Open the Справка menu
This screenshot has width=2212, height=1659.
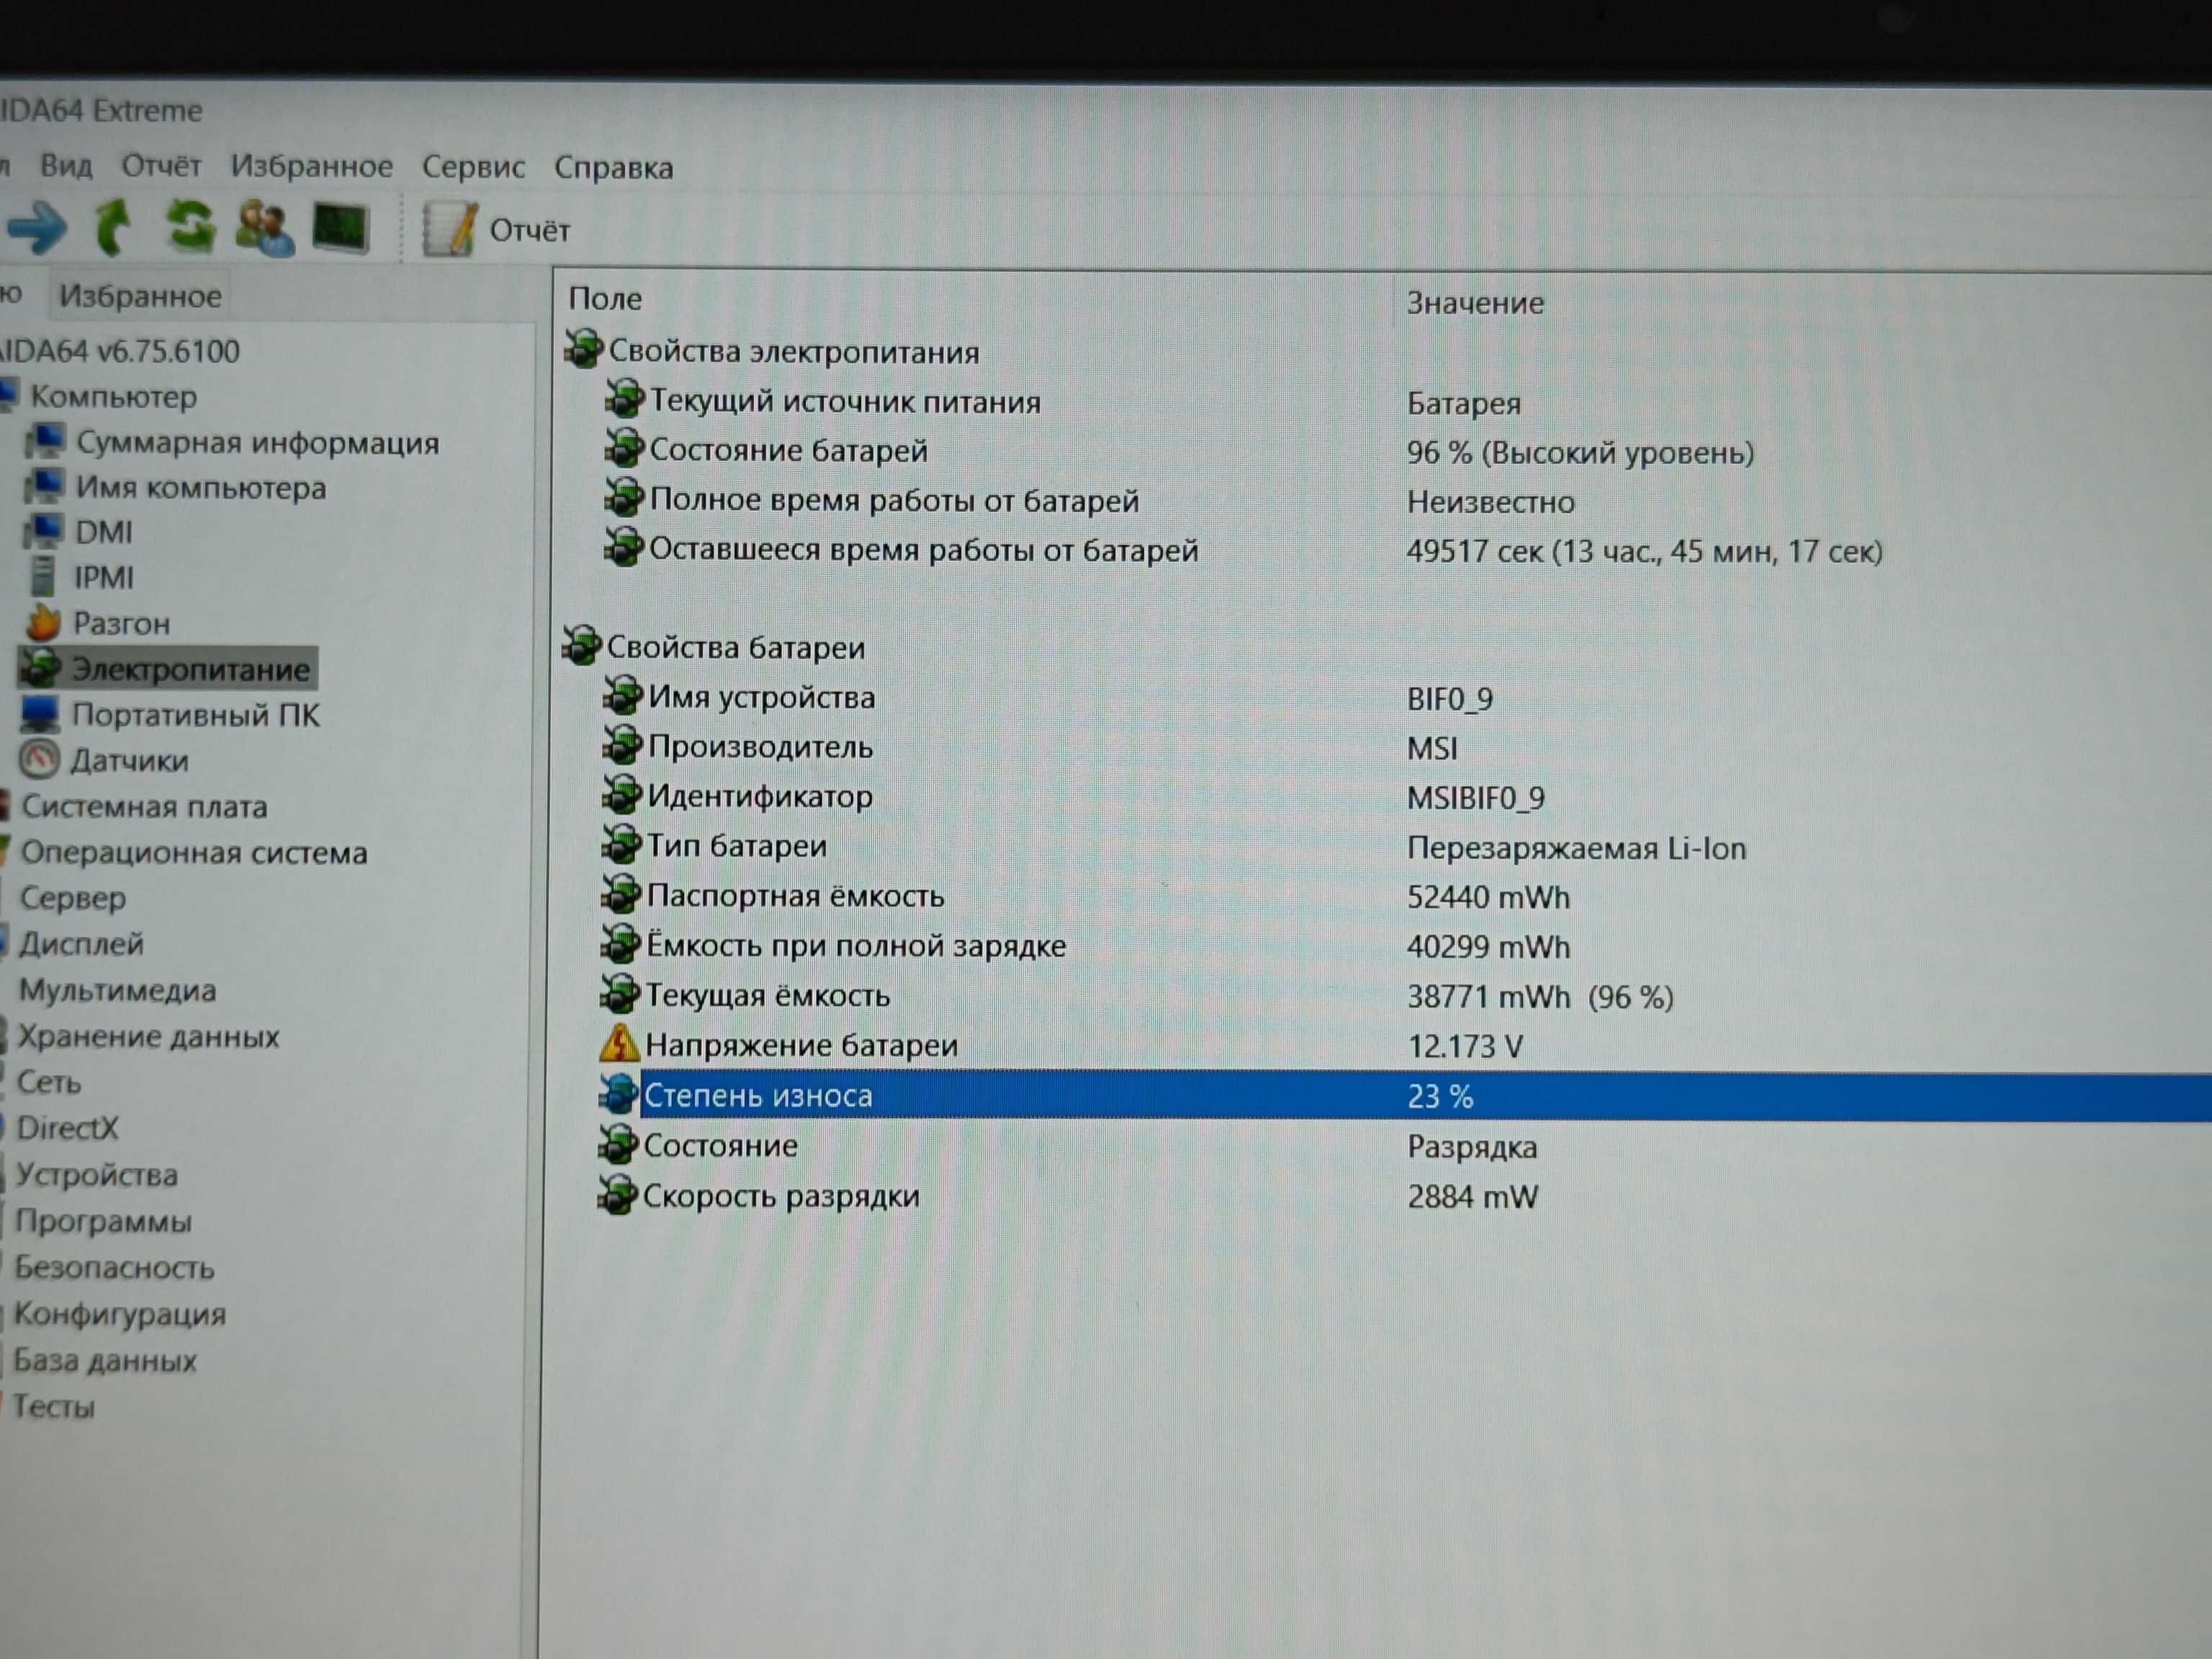[x=613, y=168]
